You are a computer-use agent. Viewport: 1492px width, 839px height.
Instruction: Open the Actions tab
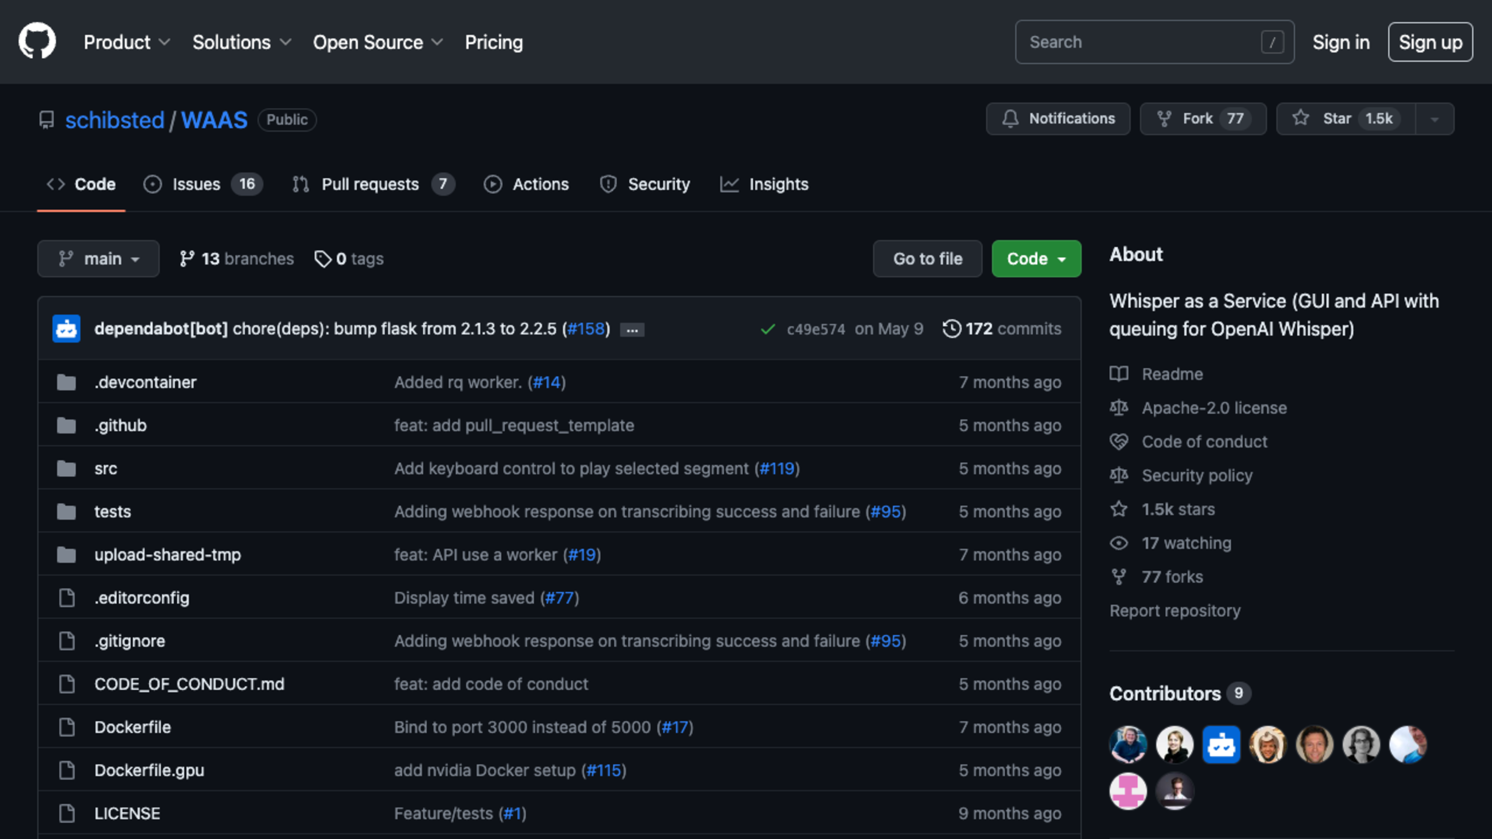point(526,184)
